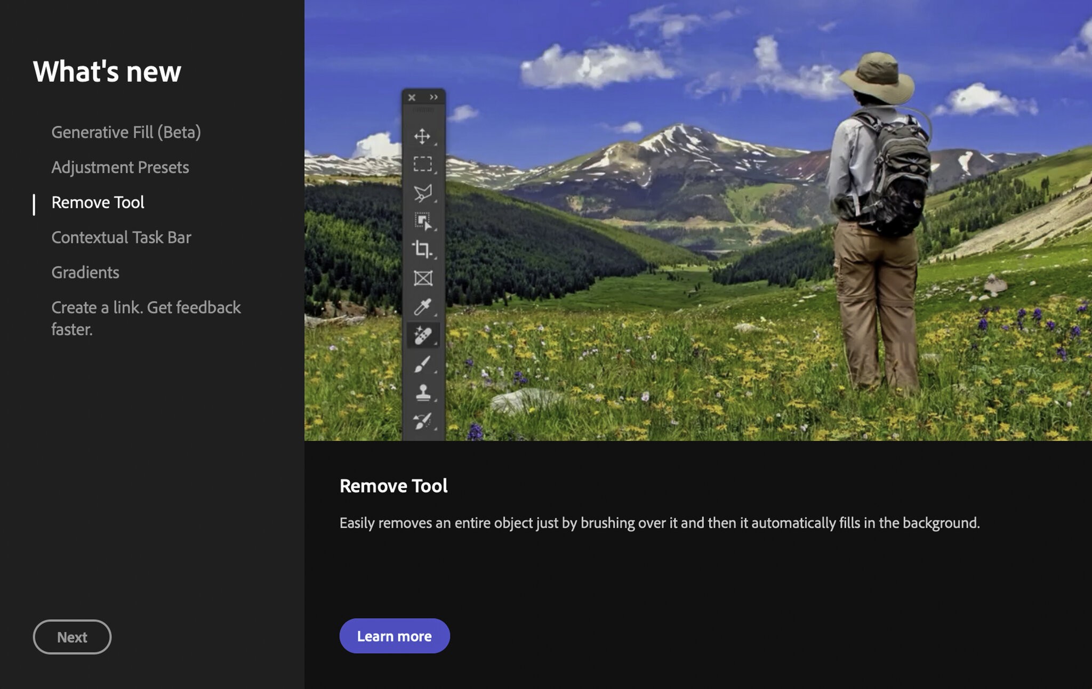Click the Remove Tool preview image
This screenshot has width=1092, height=689.
[698, 220]
